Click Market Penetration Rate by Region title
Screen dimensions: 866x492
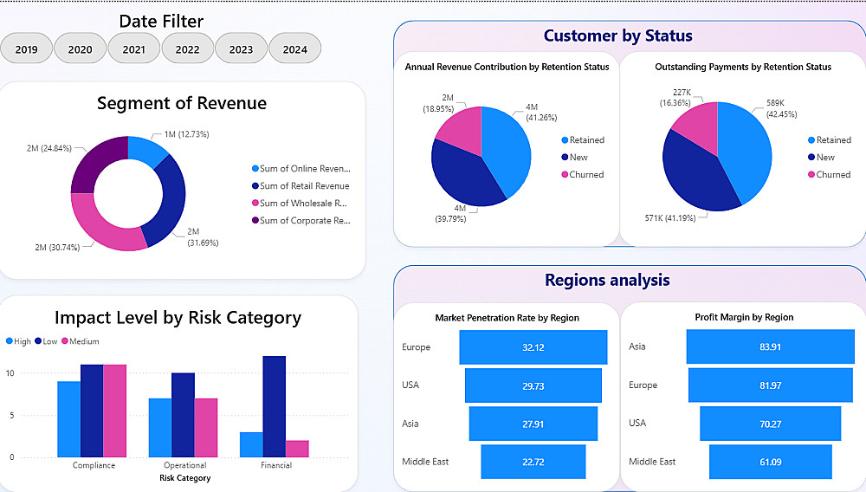[x=507, y=318]
